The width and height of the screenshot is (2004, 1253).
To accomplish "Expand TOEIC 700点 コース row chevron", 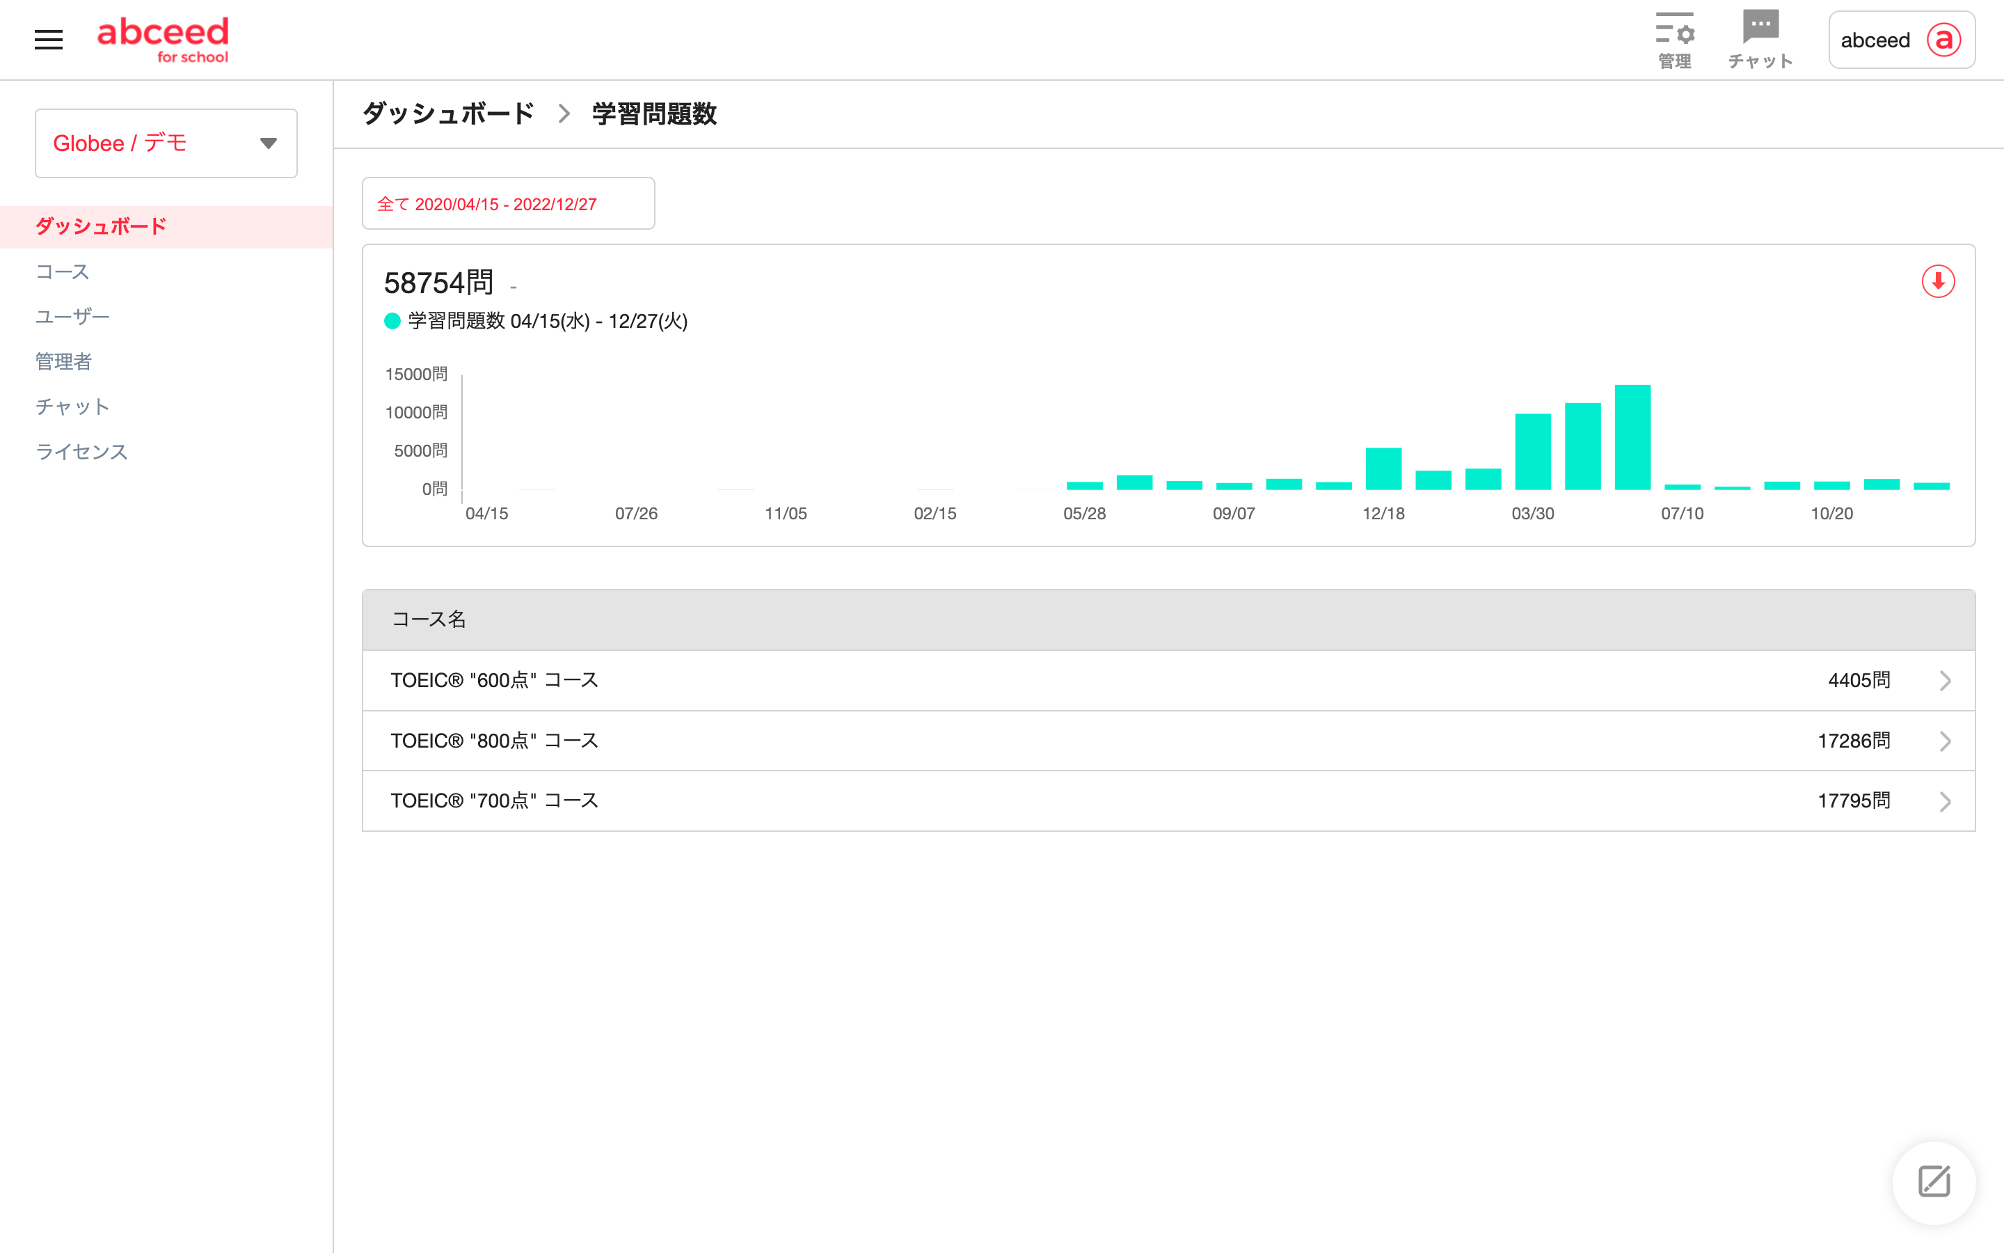I will point(1946,801).
